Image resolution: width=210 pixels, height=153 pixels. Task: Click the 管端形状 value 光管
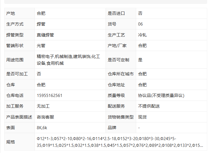coord(41,46)
